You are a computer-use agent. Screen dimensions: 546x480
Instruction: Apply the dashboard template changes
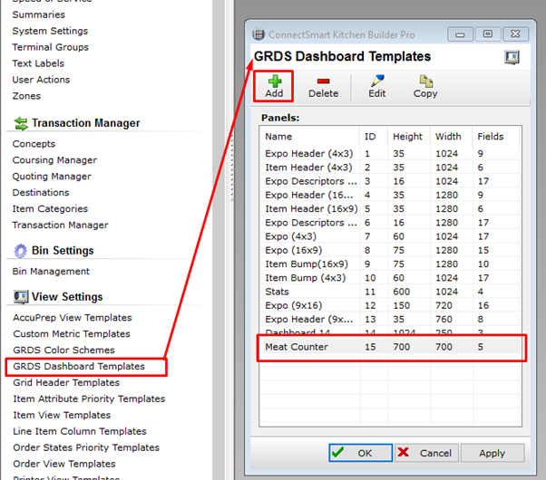[492, 453]
